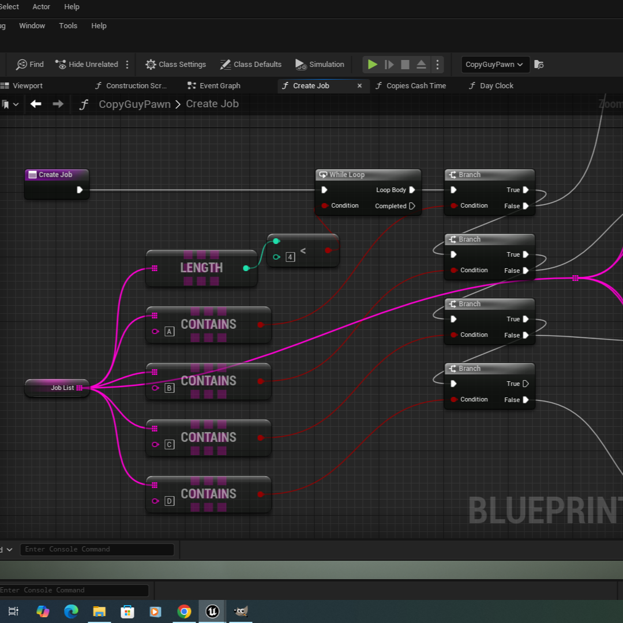Open Hide Unrelated options three-dot menu
623x623 pixels.
(127, 65)
